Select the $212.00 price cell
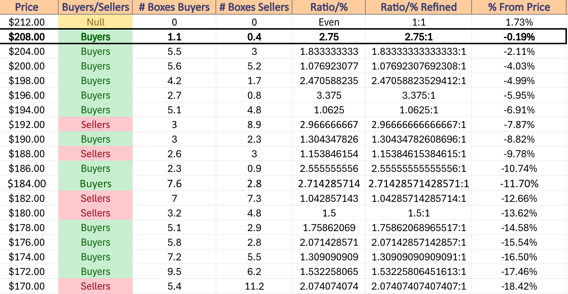The width and height of the screenshot is (568, 294). tap(29, 22)
